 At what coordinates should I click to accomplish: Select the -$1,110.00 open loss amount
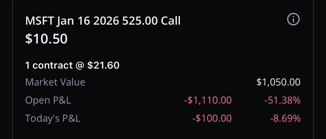(208, 100)
